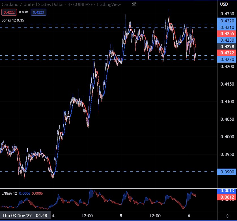This screenshot has width=237, height=221.
Task: Click the 0.4320 price level label
Action: 227,21
